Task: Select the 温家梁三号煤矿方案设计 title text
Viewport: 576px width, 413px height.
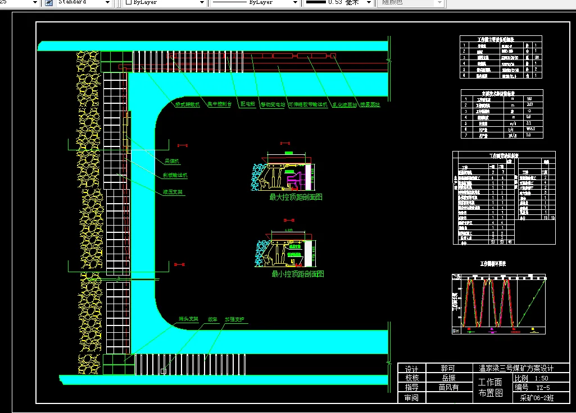Action: [516, 368]
